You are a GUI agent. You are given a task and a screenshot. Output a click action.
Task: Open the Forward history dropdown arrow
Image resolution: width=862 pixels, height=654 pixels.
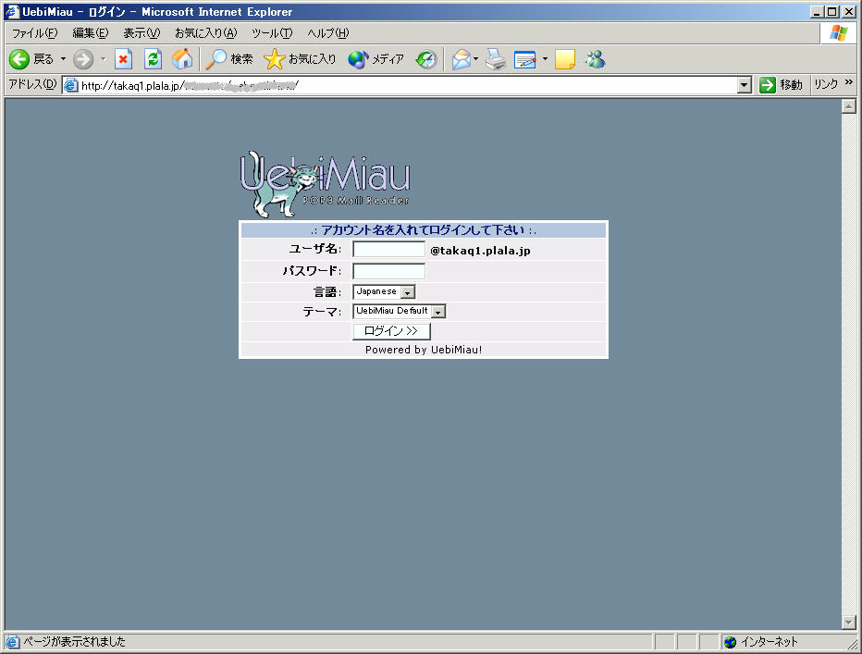coord(103,59)
